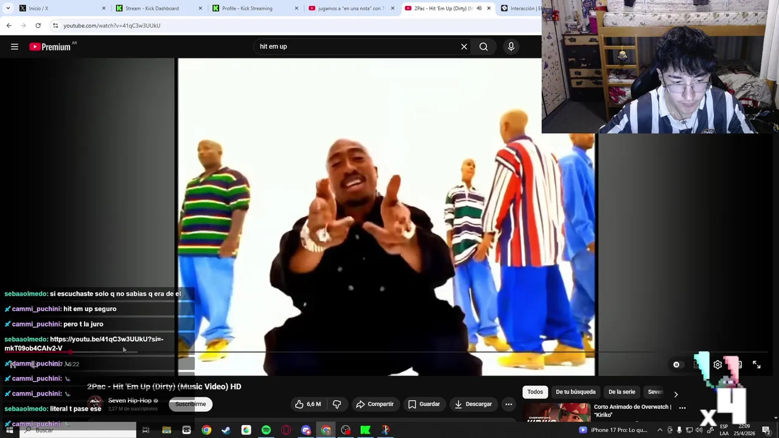This screenshot has width=779, height=438.
Task: Share video via Compartir button
Action: coord(375,404)
